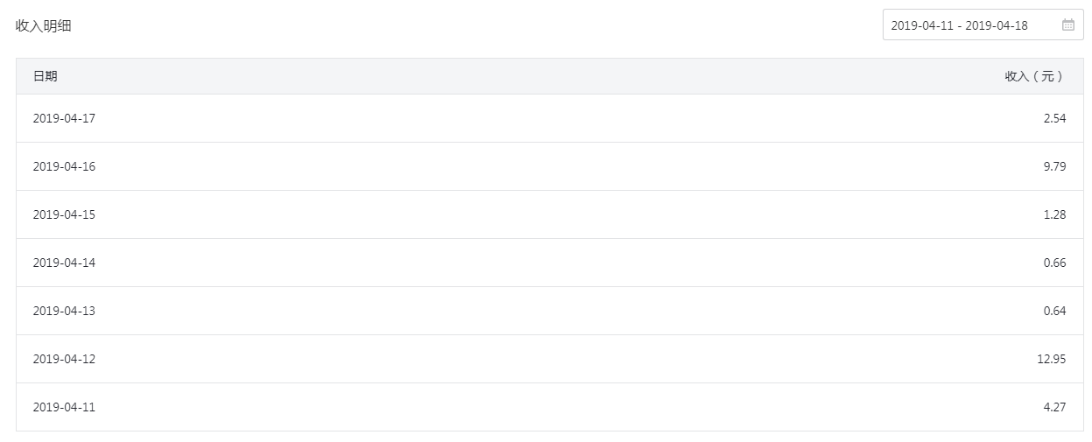
Task: Click the 0.64 income value
Action: click(x=1054, y=311)
